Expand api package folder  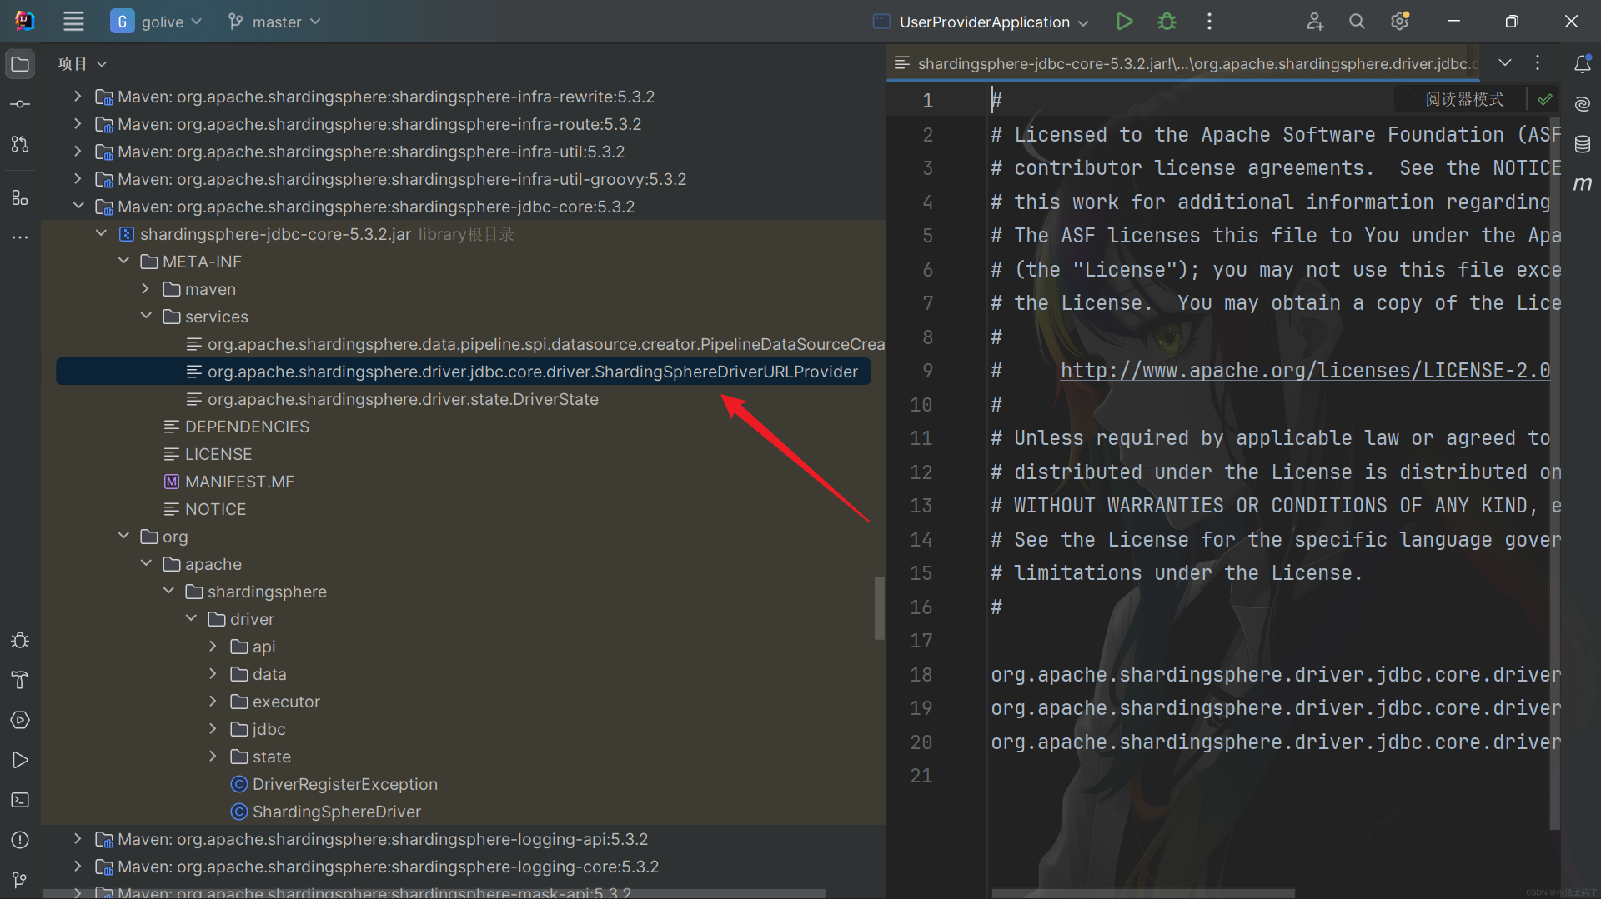coord(213,647)
